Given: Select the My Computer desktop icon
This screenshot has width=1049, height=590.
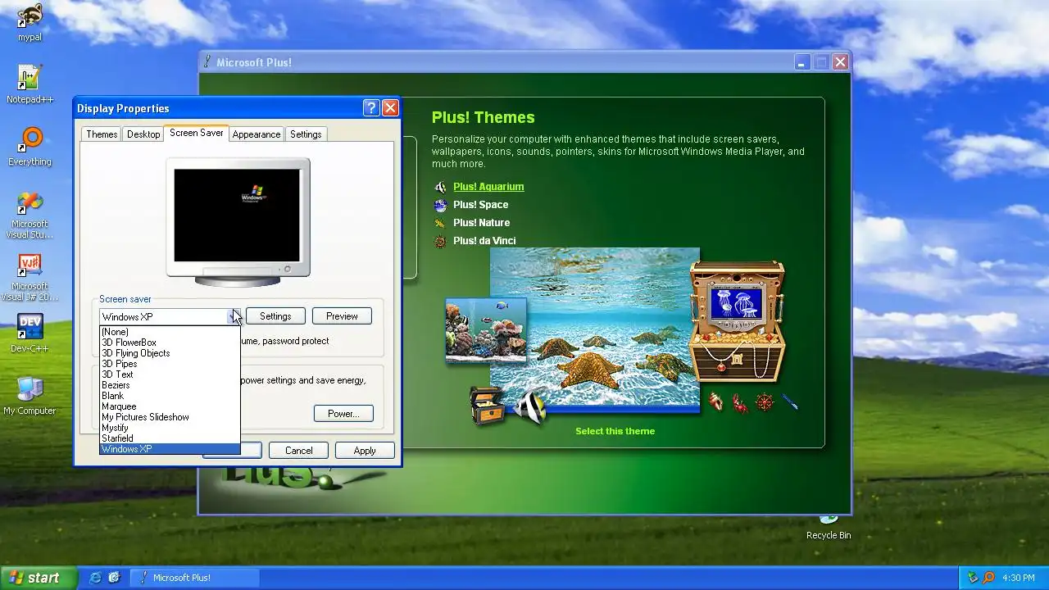Looking at the screenshot, I should pyautogui.click(x=30, y=396).
